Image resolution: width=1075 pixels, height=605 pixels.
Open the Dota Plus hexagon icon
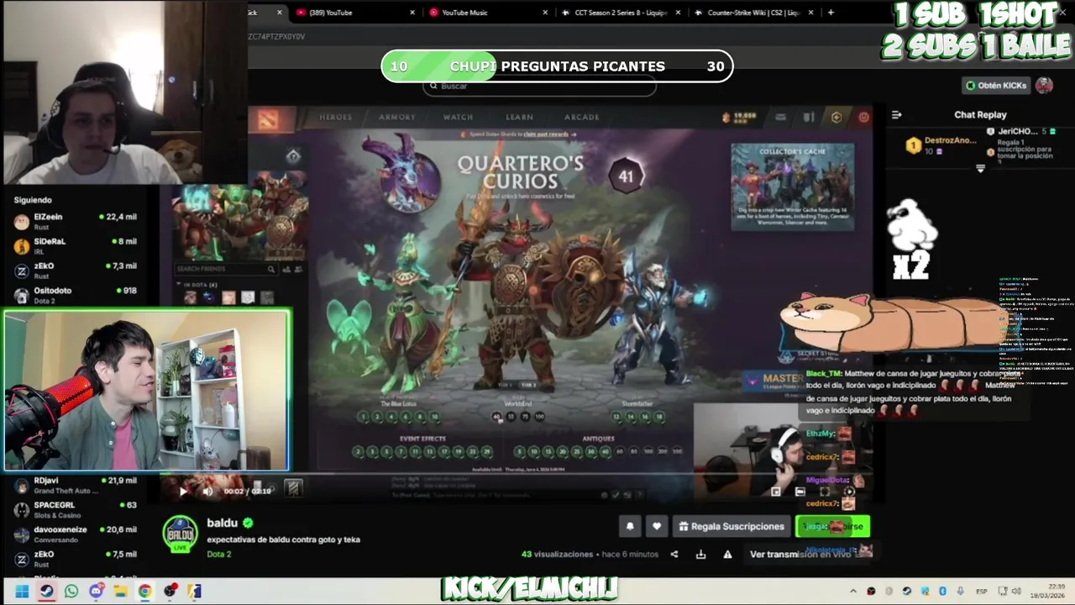point(836,118)
